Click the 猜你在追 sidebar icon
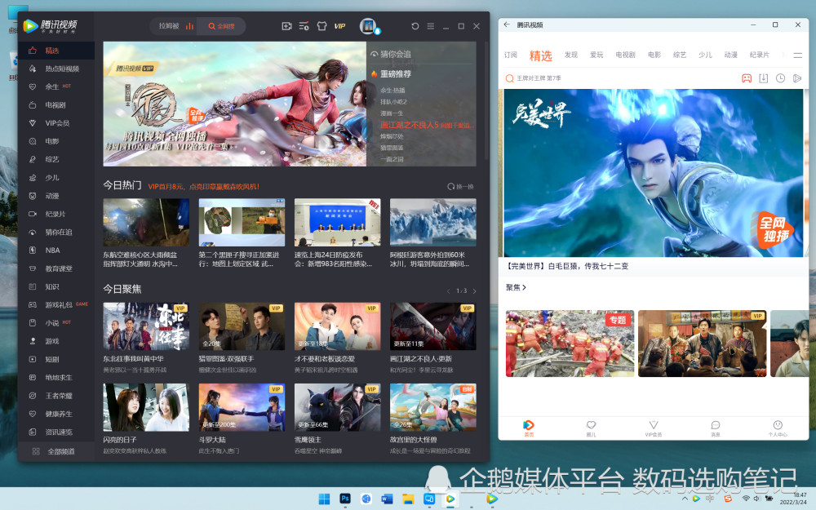Screen dimensions: 816x510 (33, 232)
